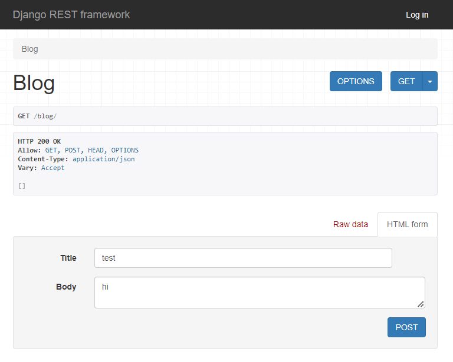Click the GET request button
The image size is (453, 362).
point(406,81)
